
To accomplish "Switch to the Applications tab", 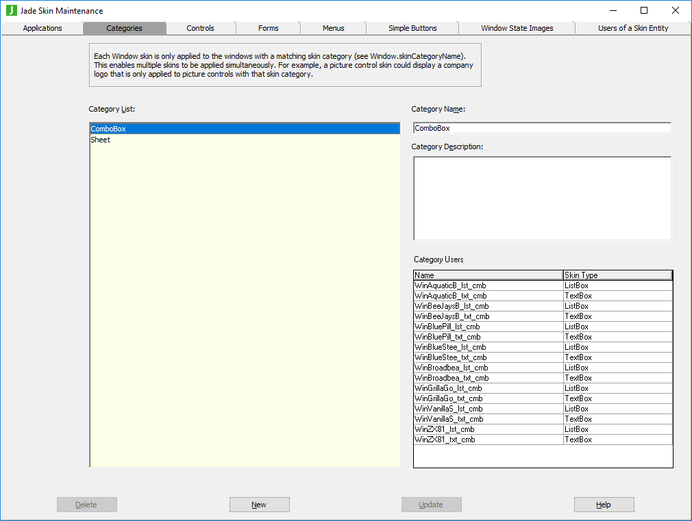I will [x=42, y=28].
